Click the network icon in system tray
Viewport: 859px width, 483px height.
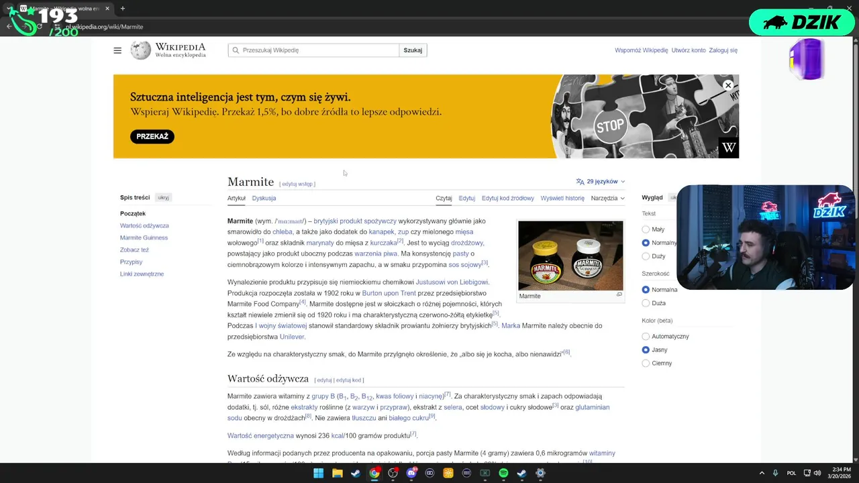(807, 473)
